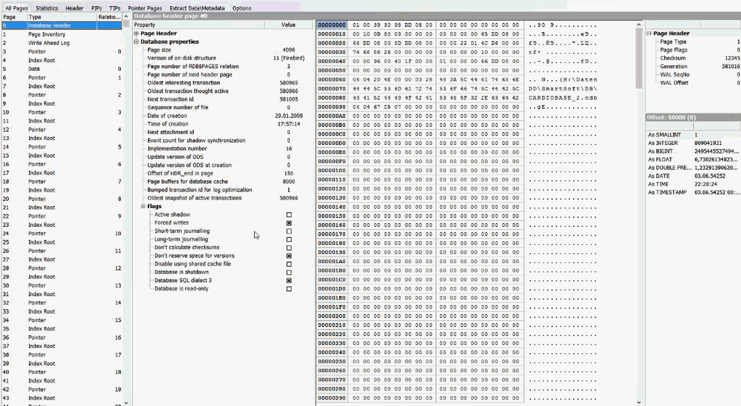741x406 pixels.
Task: Click the Type column header
Action: pyautogui.click(x=62, y=17)
